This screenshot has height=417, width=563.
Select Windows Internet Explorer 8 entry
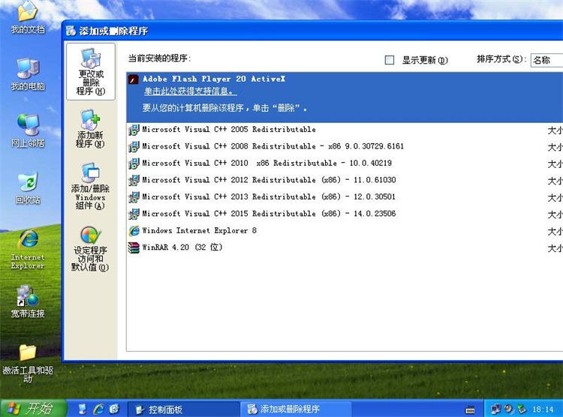click(345, 231)
